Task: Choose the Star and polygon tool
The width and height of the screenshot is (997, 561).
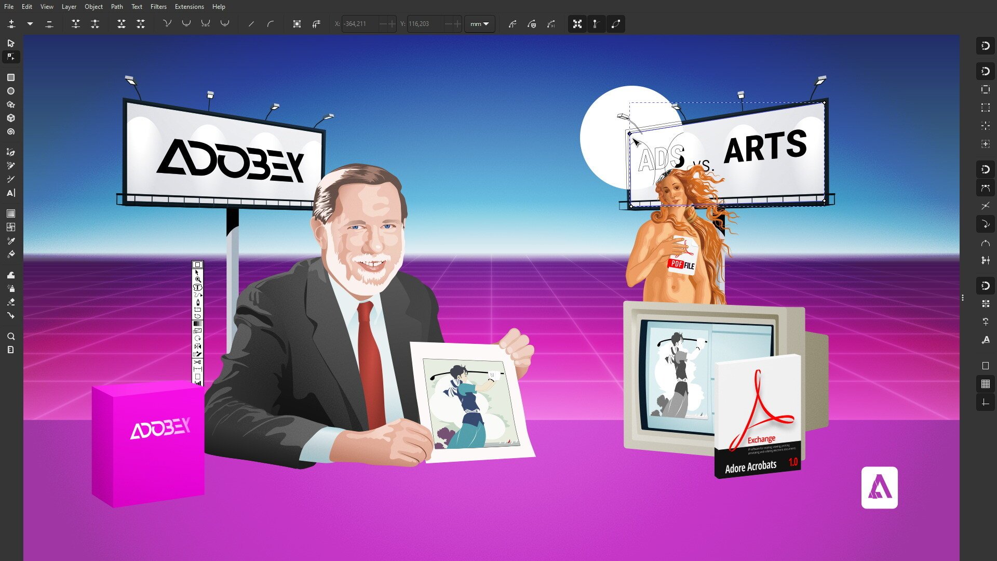Action: [11, 104]
